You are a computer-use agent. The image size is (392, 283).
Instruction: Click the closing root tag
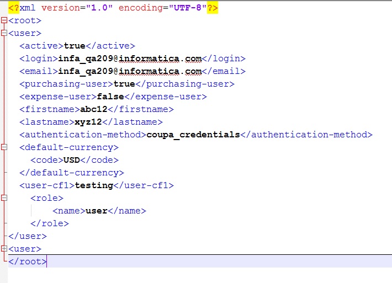(x=28, y=261)
